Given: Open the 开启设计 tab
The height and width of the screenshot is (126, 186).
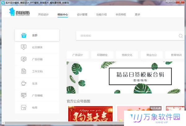Looking at the screenshot, I should 43,15.
